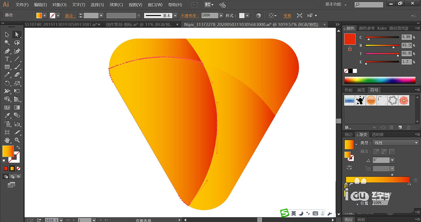
Task: Switch to the 透明度 panel tab
Action: click(x=378, y=134)
